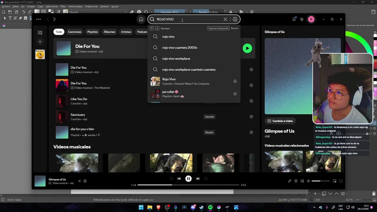
Task: Add Rojo Vivo song to library
Action: pyautogui.click(x=235, y=81)
